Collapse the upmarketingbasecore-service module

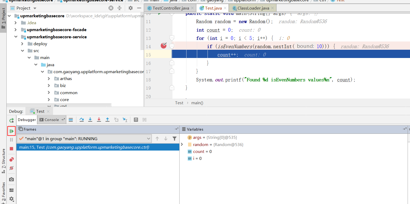[16, 37]
